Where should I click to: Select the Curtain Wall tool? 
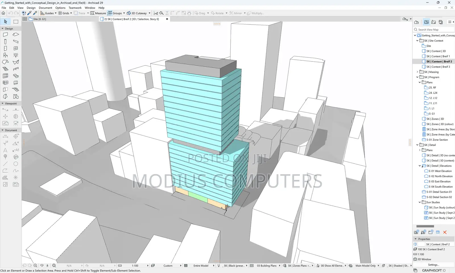pyautogui.click(x=5, y=76)
